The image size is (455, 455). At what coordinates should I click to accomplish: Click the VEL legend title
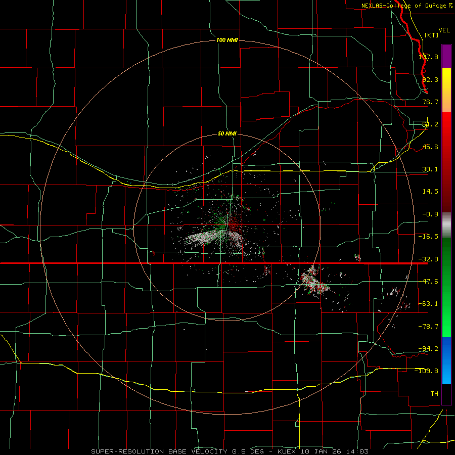tap(444, 30)
